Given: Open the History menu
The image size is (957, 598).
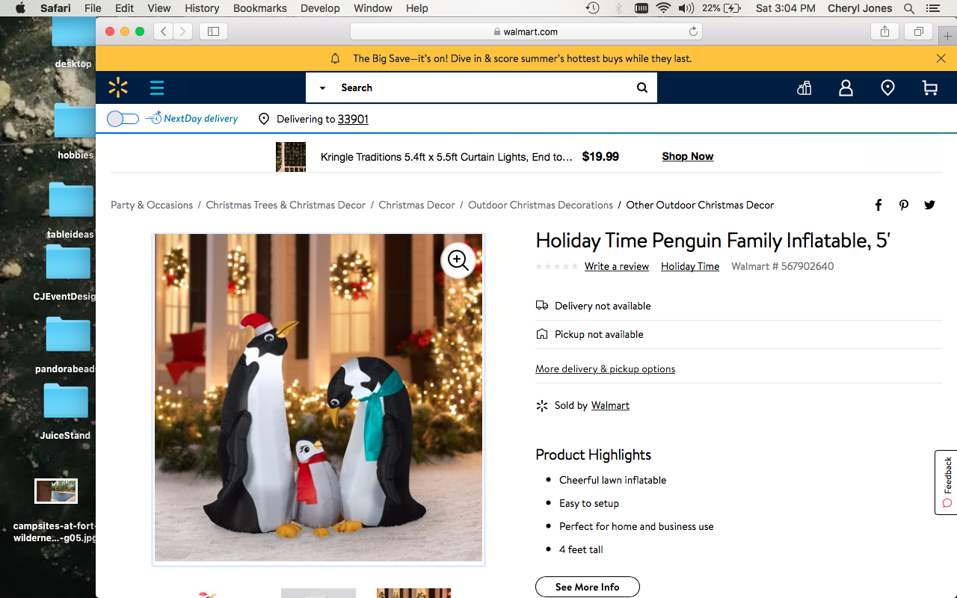Looking at the screenshot, I should click(202, 8).
